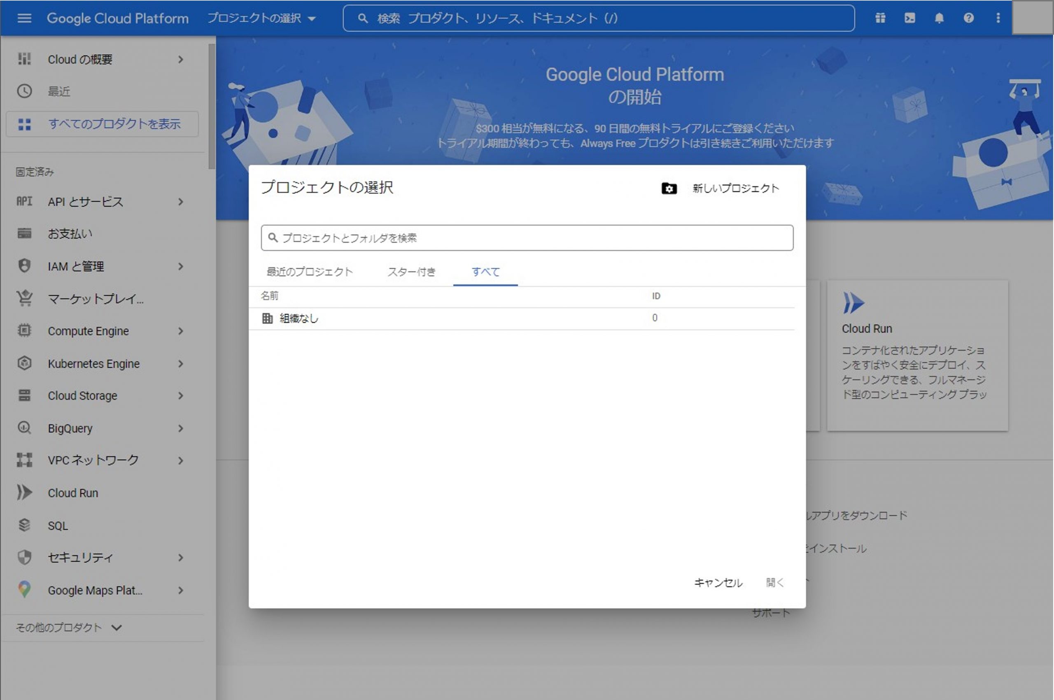The height and width of the screenshot is (700, 1054).
Task: Click the Cloud Storage icon
Action: tap(24, 395)
